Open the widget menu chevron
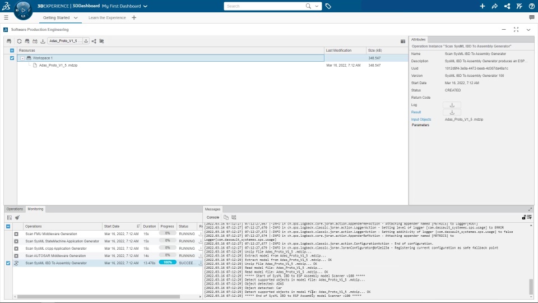This screenshot has height=303, width=538. pos(528,30)
